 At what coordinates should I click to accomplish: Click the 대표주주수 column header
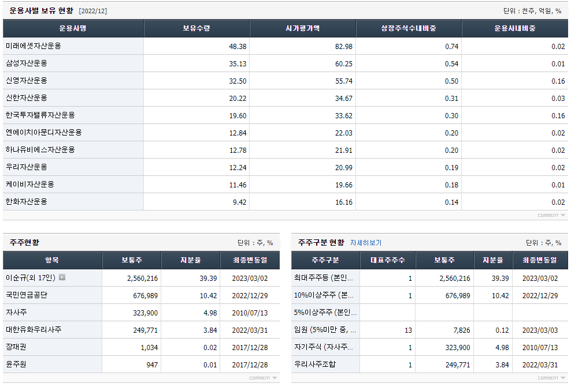click(x=388, y=260)
